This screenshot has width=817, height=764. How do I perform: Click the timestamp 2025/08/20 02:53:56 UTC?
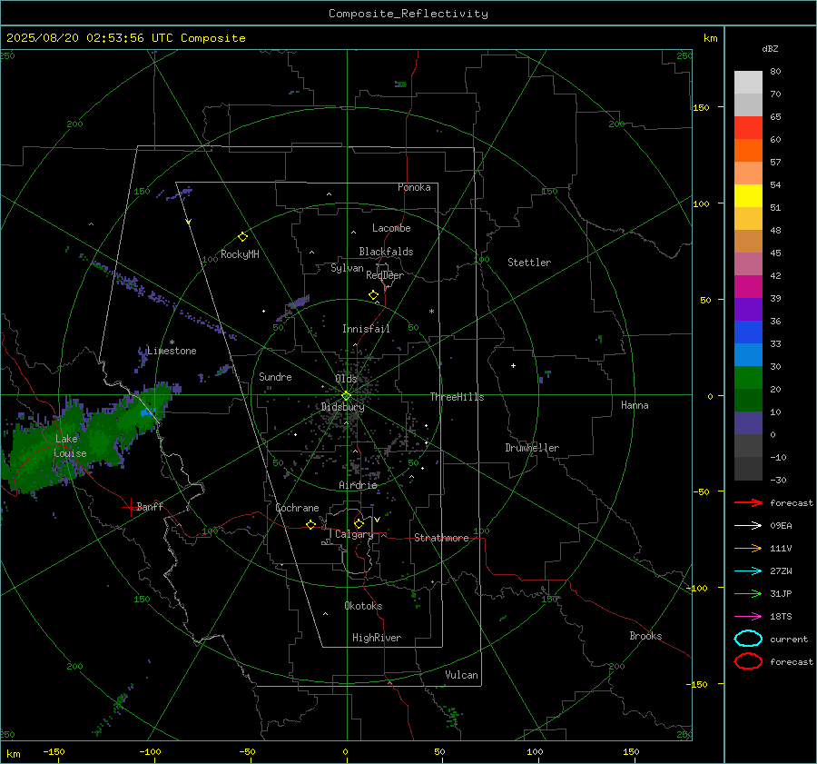point(90,38)
